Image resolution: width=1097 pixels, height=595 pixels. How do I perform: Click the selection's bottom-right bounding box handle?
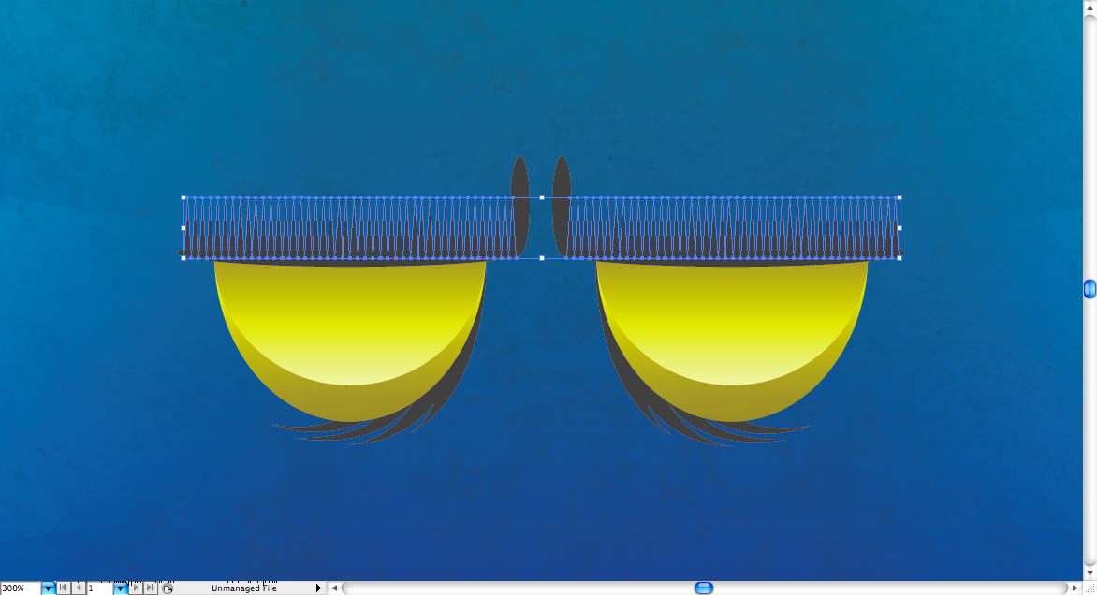(x=900, y=258)
